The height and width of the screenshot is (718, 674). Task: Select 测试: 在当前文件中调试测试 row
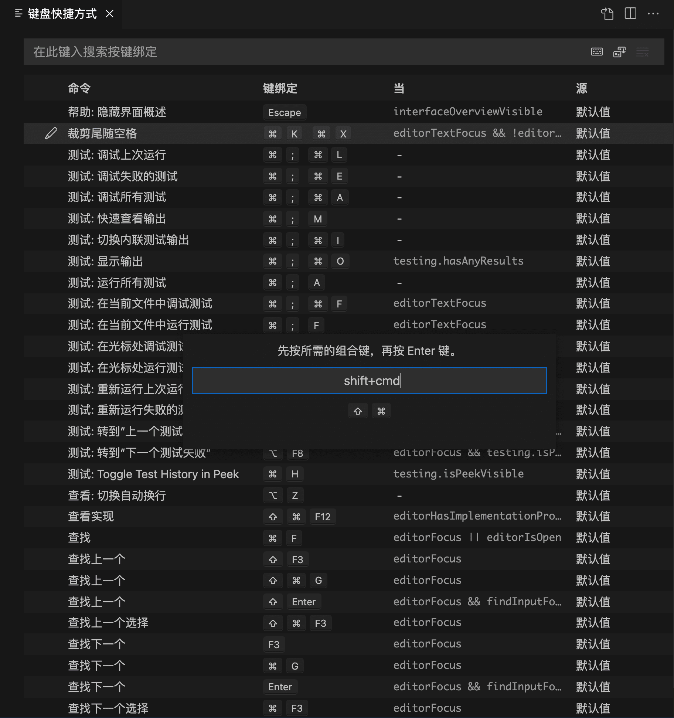pyautogui.click(x=348, y=304)
